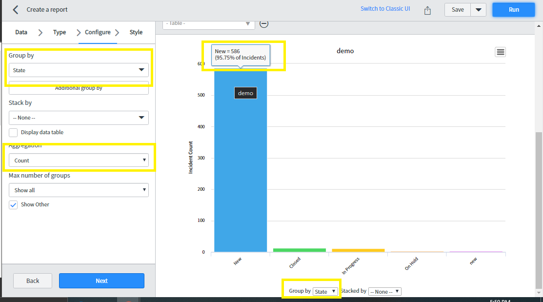Click the back arrow to exit report creation
The height and width of the screenshot is (302, 543).
15,9
